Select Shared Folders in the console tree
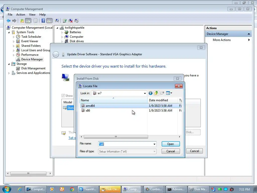The width and height of the screenshot is (257, 193). coord(31,46)
